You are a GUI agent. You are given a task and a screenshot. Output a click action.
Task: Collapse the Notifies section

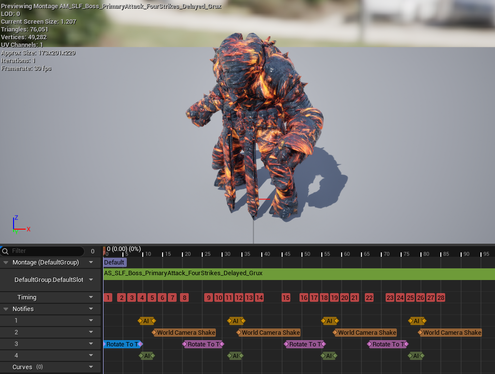pyautogui.click(x=6, y=309)
